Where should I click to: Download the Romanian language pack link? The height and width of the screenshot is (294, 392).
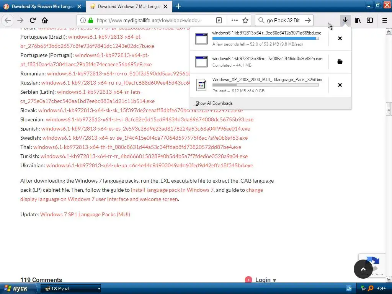(x=119, y=73)
